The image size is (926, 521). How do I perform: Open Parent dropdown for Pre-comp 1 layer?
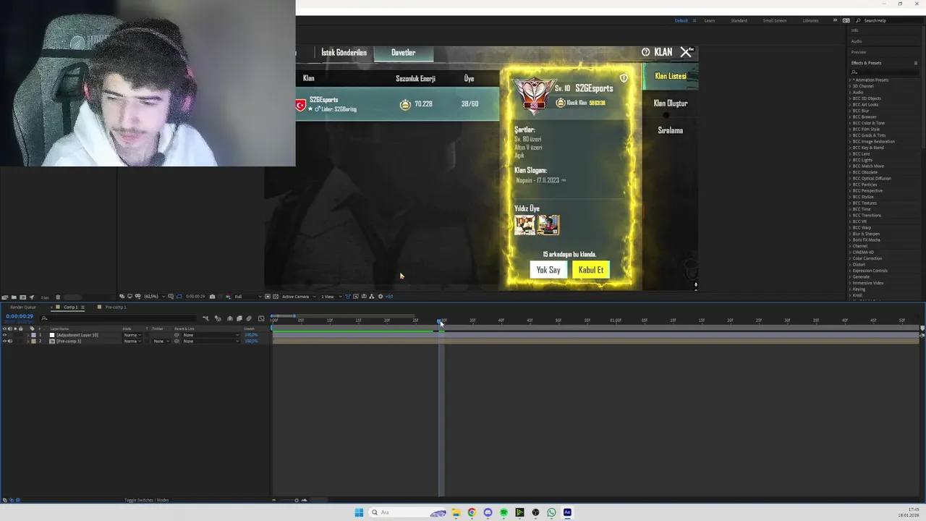(211, 341)
